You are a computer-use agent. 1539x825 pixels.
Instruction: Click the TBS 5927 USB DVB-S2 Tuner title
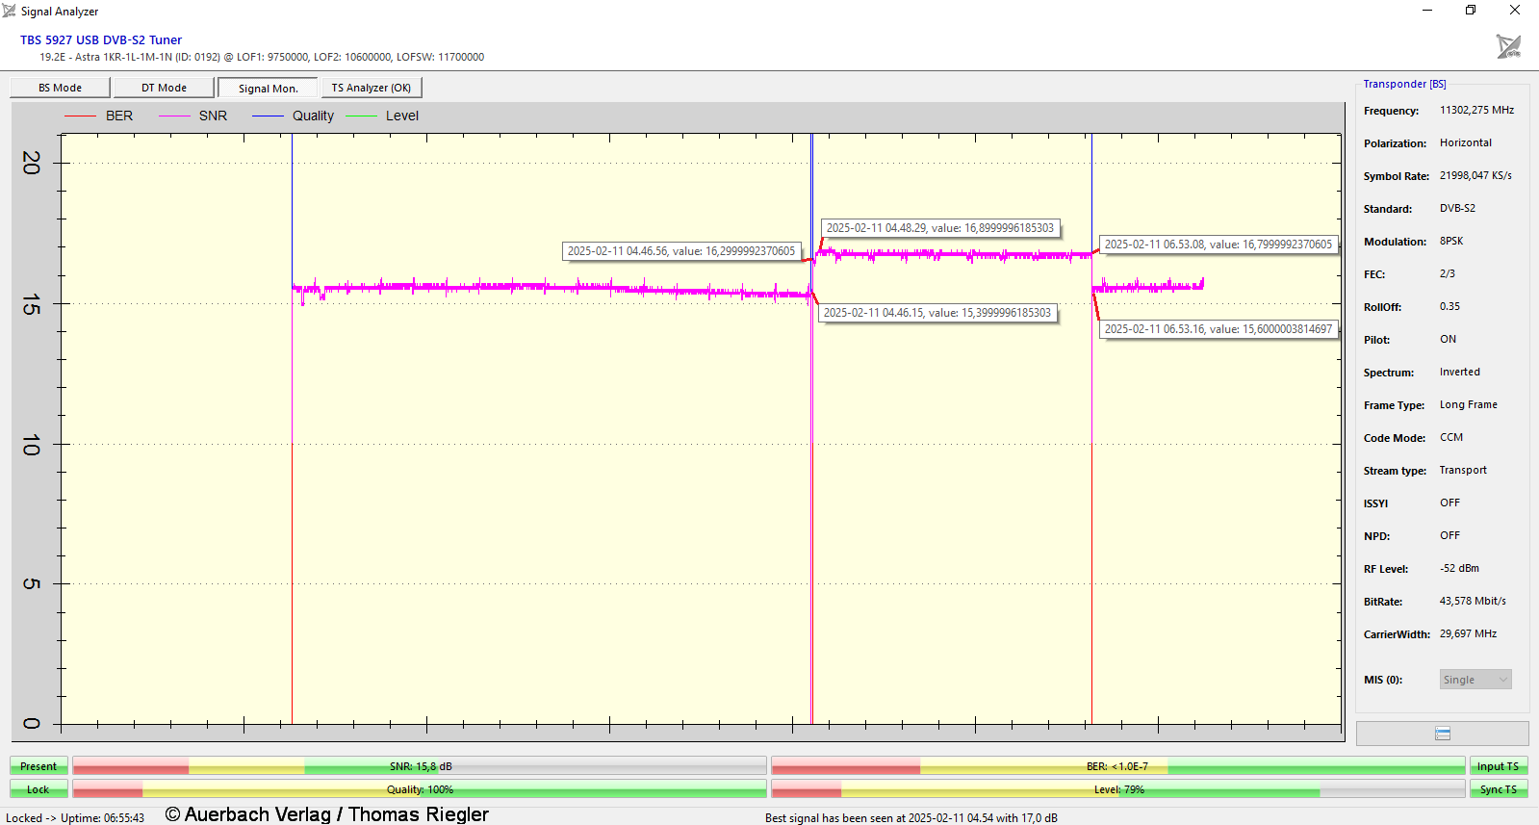pyautogui.click(x=101, y=40)
